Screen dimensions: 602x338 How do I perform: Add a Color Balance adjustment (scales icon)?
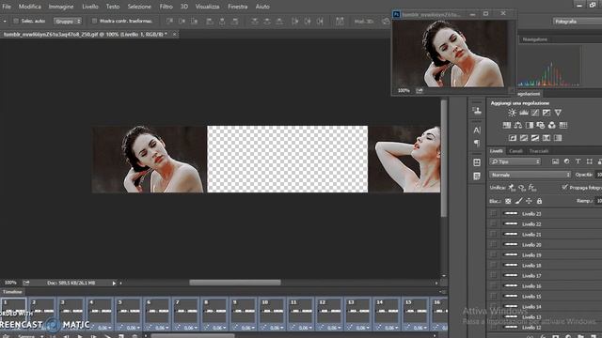518,125
